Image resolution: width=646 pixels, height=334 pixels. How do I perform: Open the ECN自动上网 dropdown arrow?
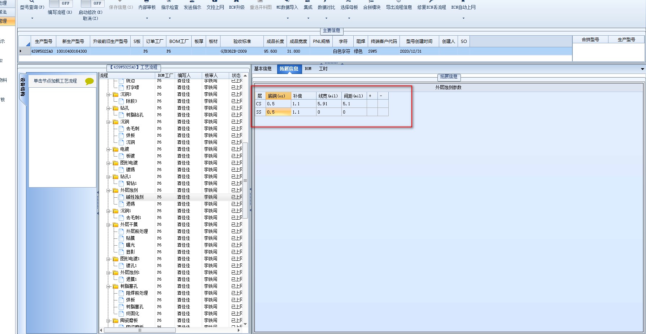pos(463,18)
